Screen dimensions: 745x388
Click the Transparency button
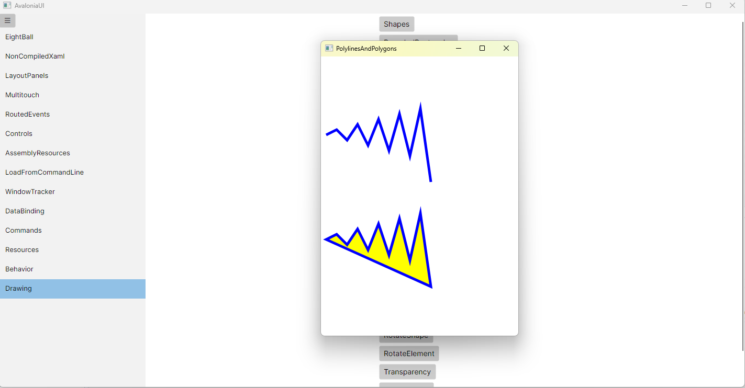(407, 372)
